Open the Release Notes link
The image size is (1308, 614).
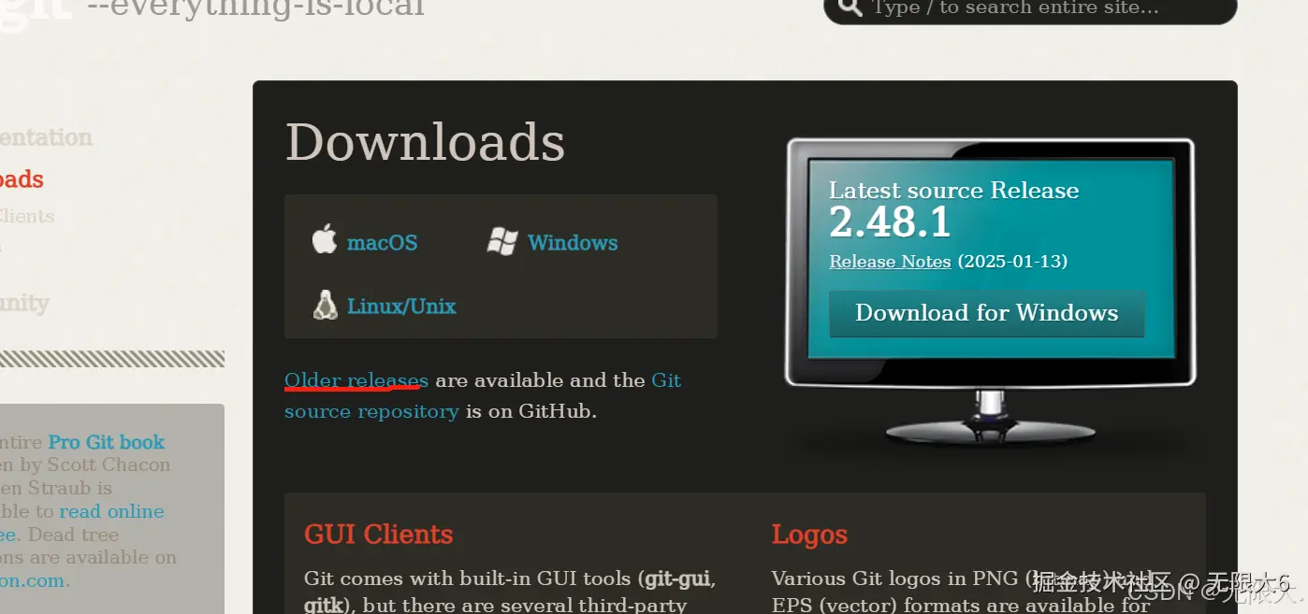(x=890, y=262)
